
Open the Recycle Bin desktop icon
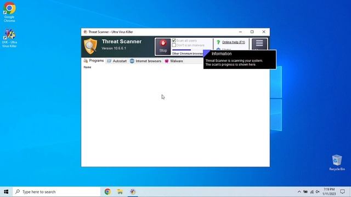[337, 163]
